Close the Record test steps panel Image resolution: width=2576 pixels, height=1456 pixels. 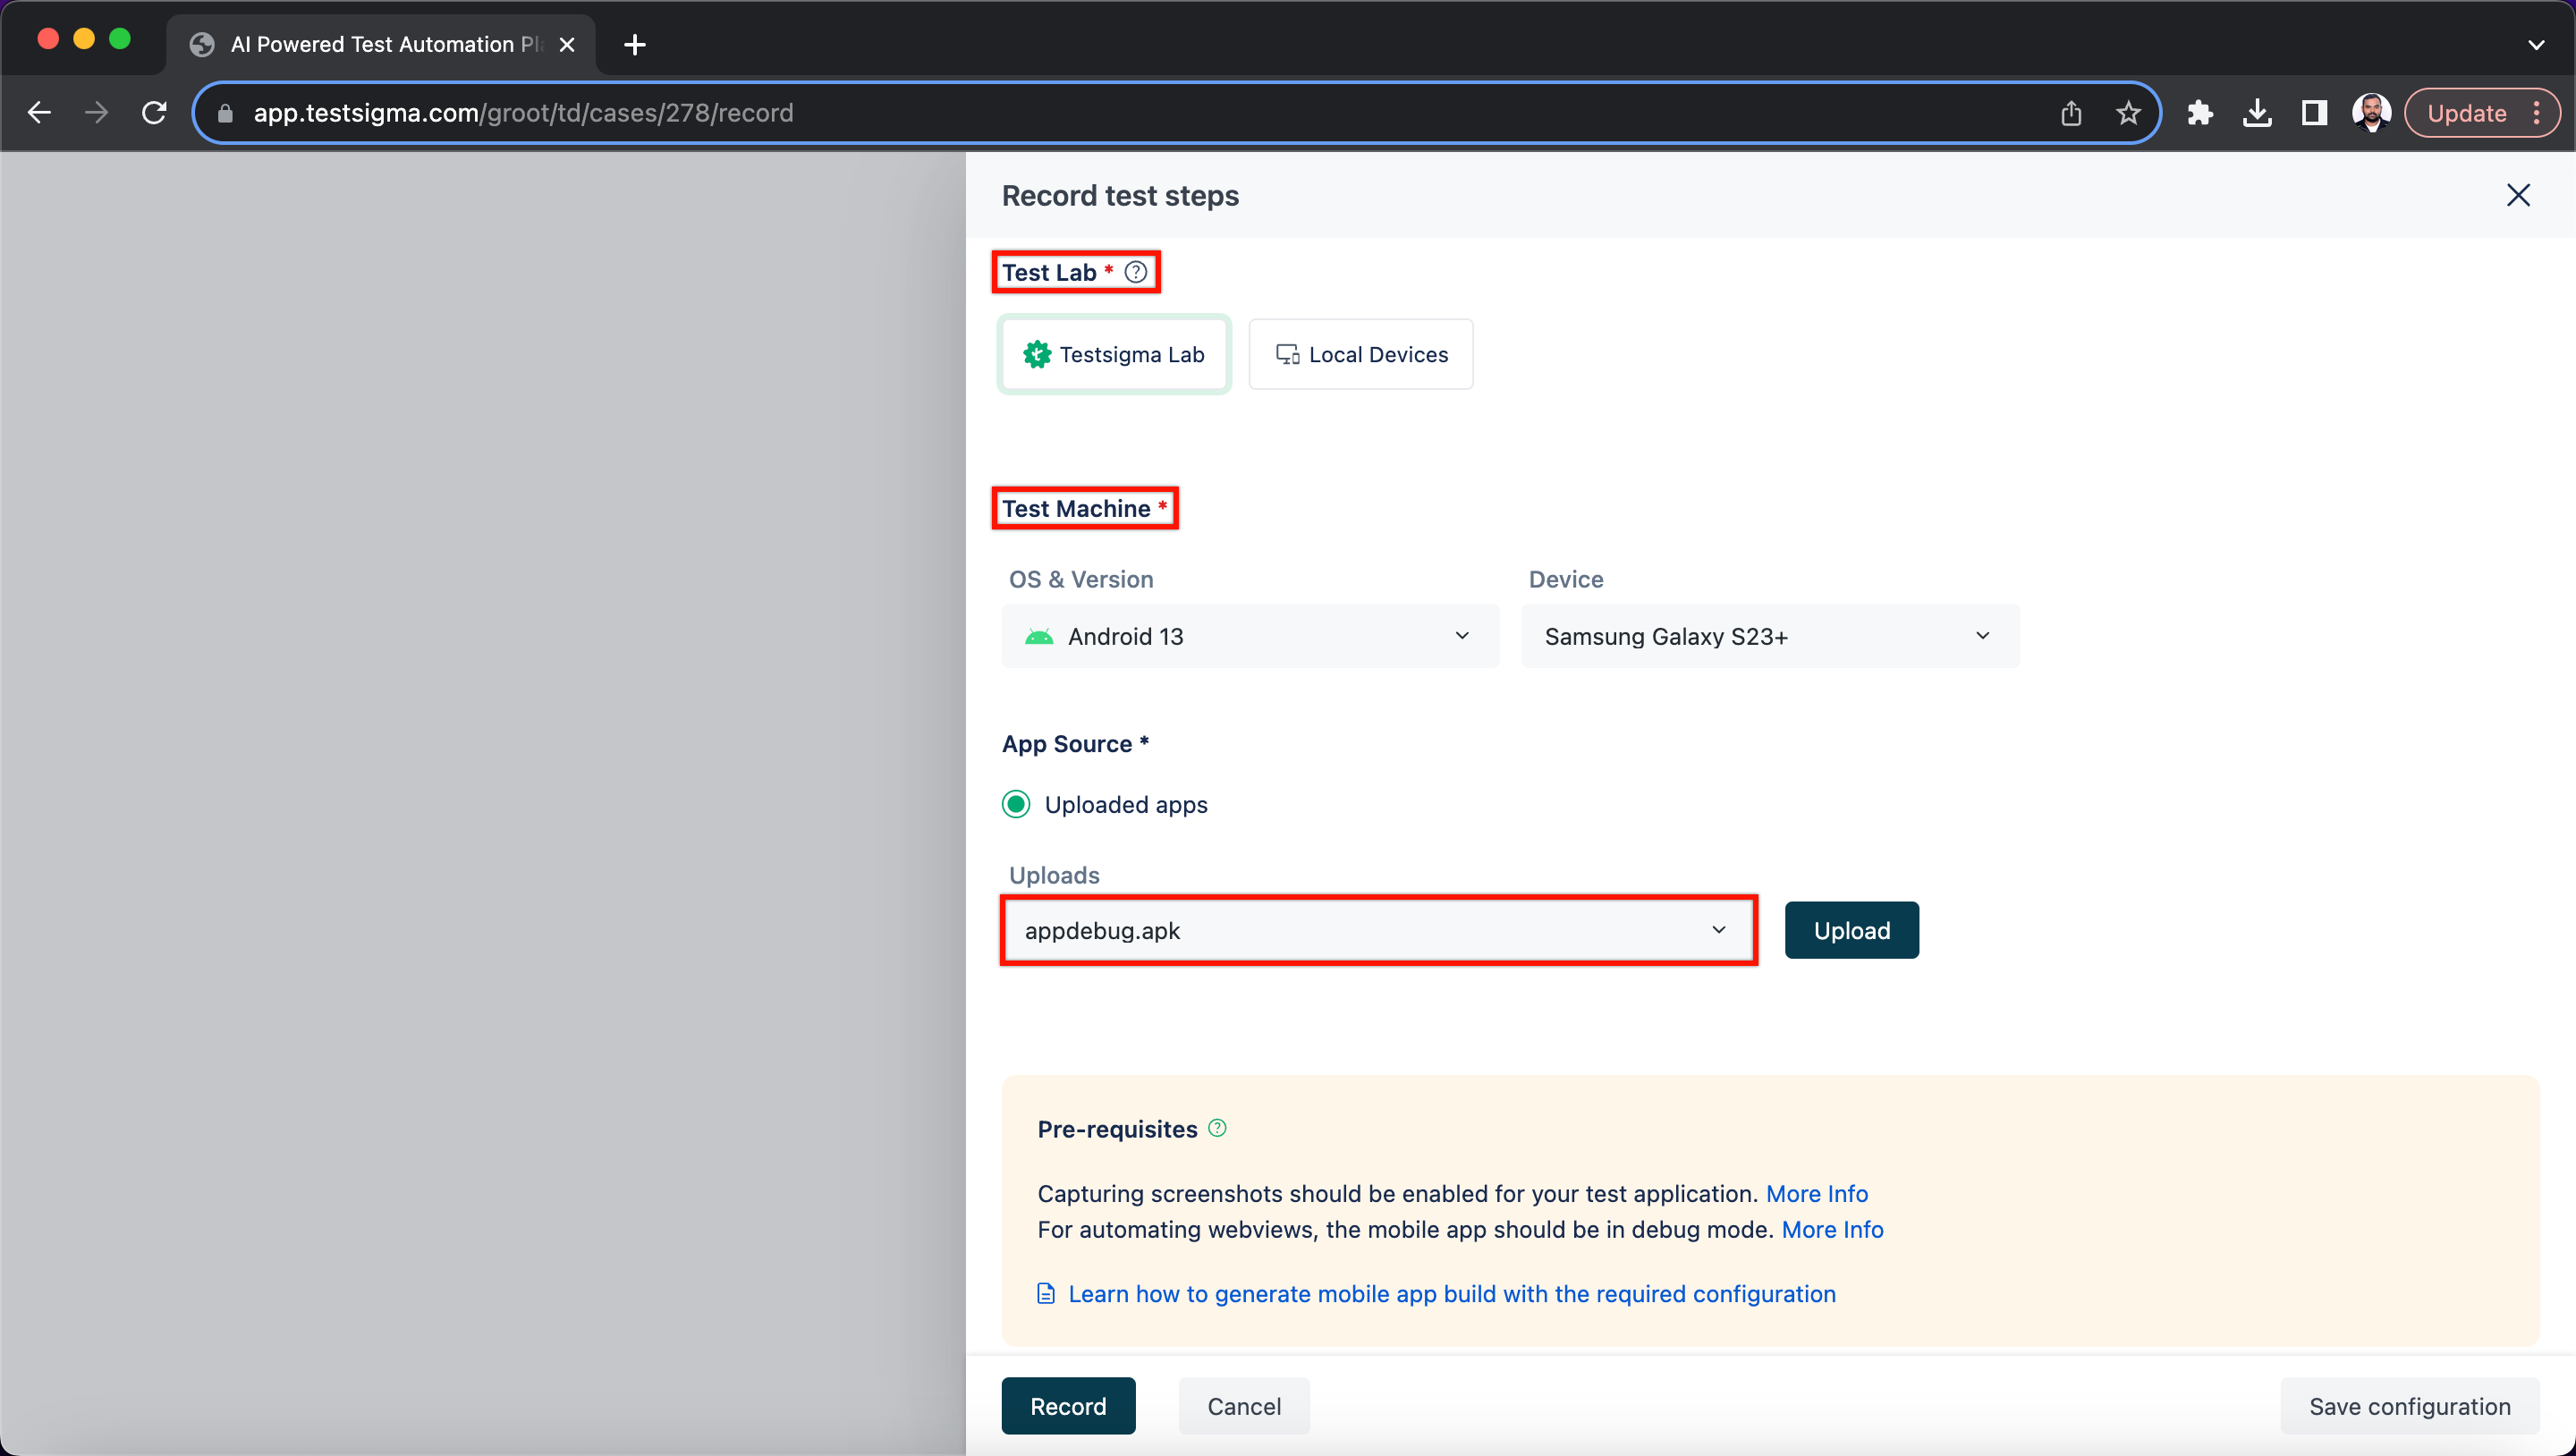(2518, 195)
